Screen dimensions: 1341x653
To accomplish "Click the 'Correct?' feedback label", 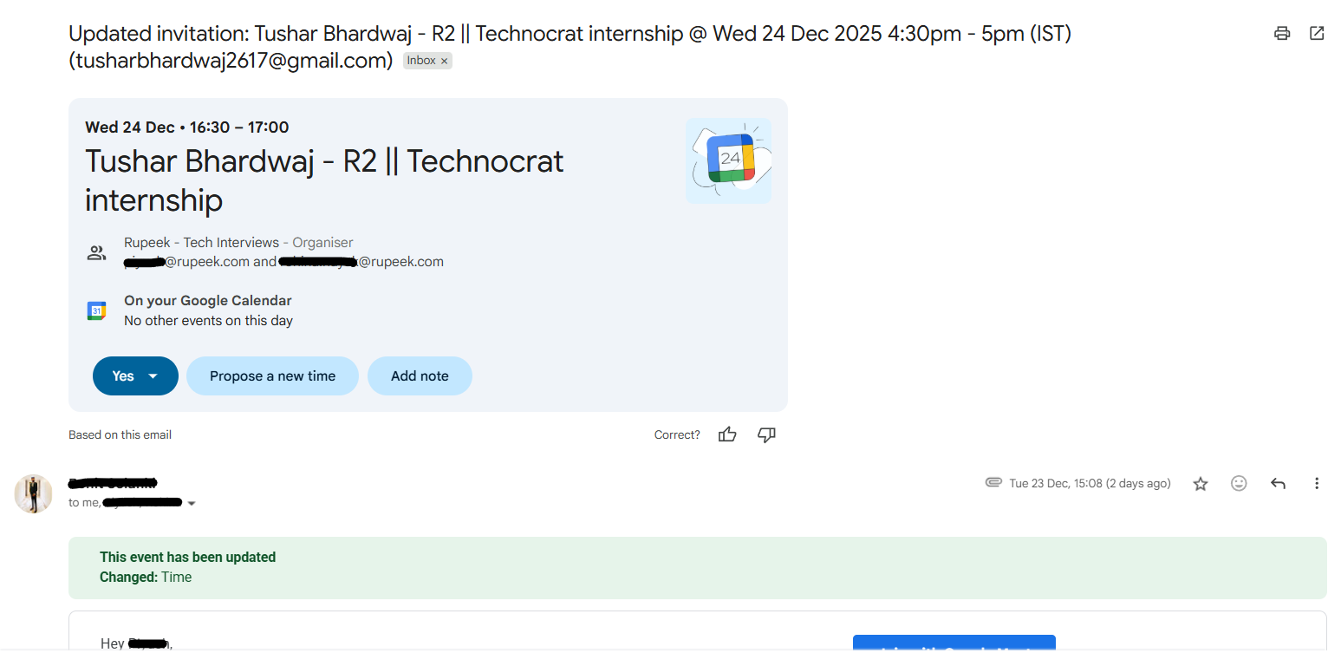I will point(677,434).
